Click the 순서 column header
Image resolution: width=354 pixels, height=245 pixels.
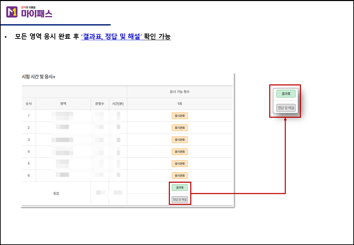tap(29, 104)
